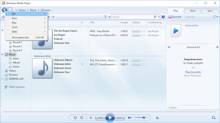Go to the previous track

tap(100, 118)
